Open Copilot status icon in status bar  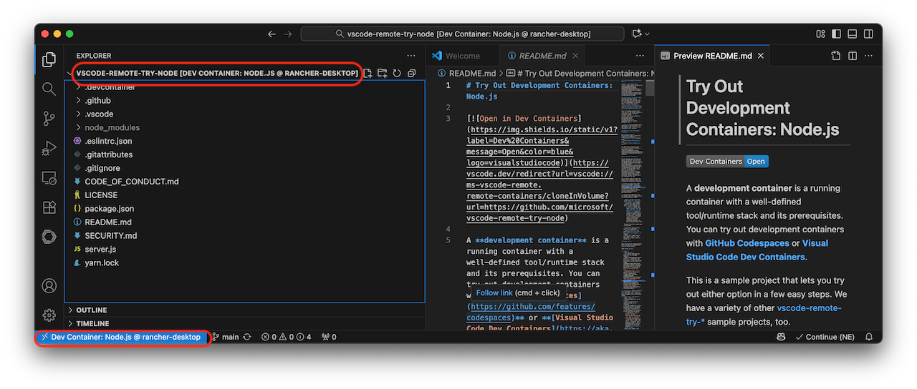coord(781,337)
